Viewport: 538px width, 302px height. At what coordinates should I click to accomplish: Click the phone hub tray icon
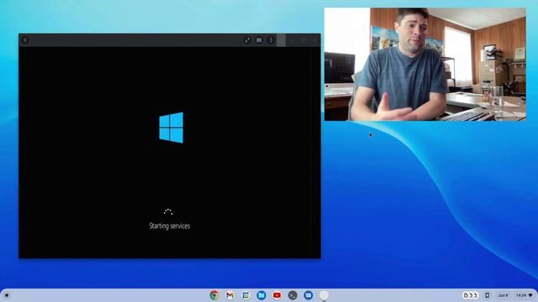coord(488,294)
